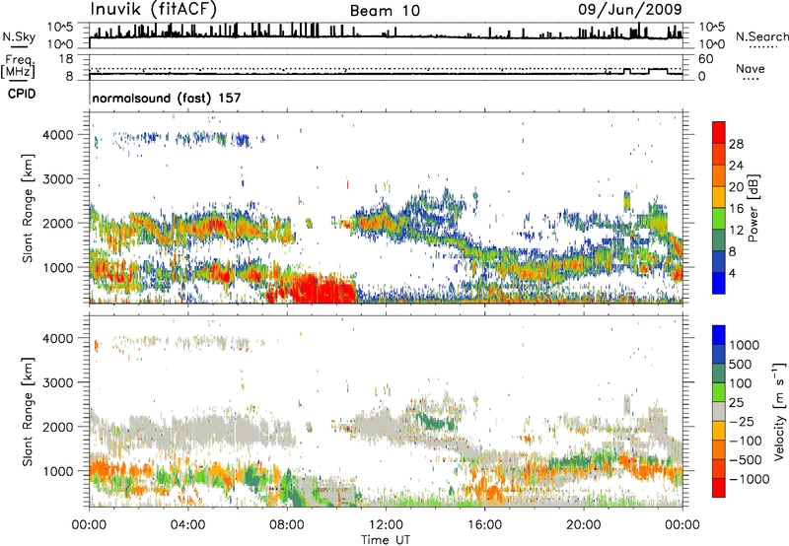
Task: Click the '18' frequency axis tick
Action: 66,59
